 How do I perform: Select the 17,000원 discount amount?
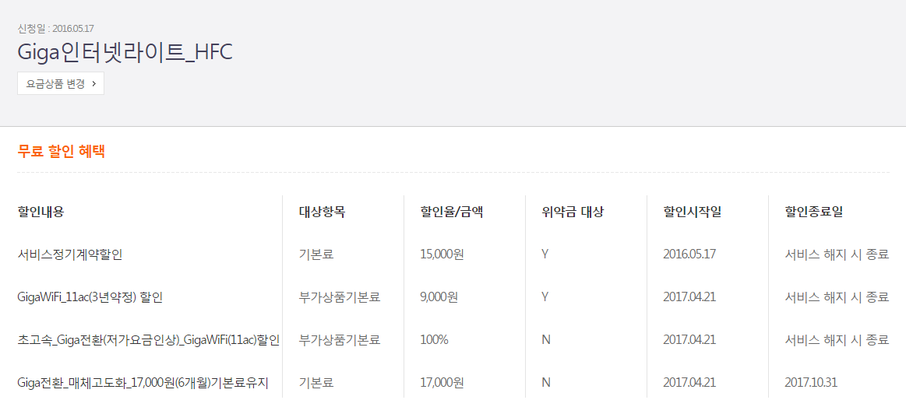[442, 383]
